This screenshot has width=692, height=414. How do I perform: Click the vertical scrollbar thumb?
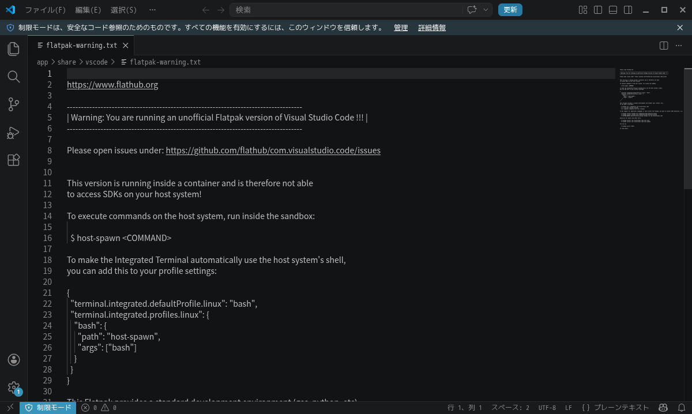(x=688, y=128)
